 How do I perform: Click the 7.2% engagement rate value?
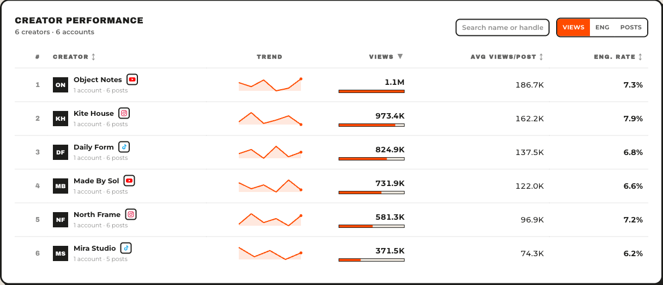pos(633,220)
